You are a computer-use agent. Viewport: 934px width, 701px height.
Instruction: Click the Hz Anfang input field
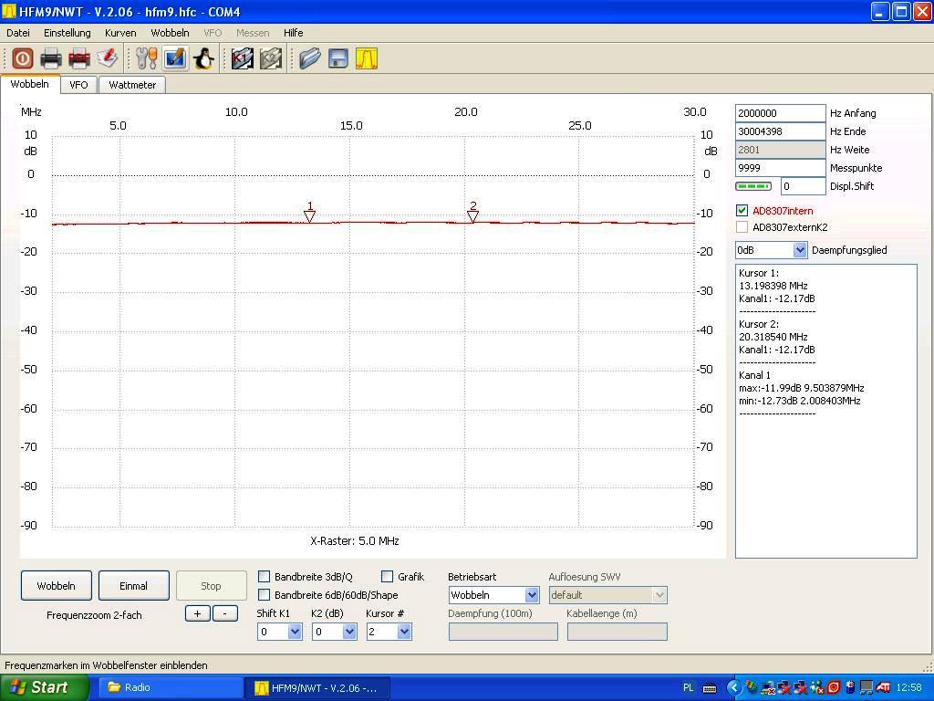[x=779, y=113]
